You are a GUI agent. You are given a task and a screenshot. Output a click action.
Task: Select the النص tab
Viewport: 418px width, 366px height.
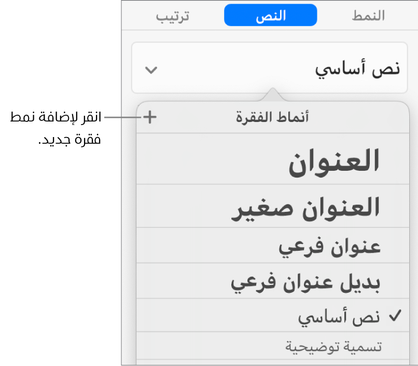pyautogui.click(x=270, y=16)
